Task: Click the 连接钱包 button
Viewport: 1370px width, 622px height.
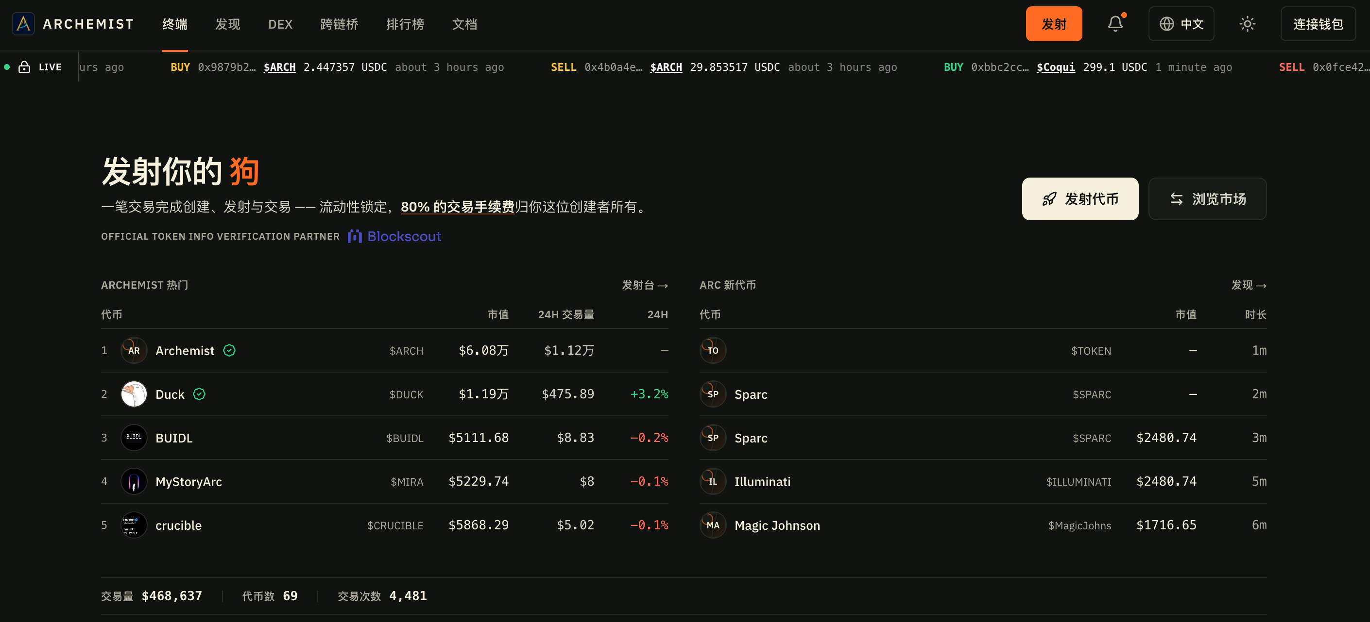Action: point(1318,24)
